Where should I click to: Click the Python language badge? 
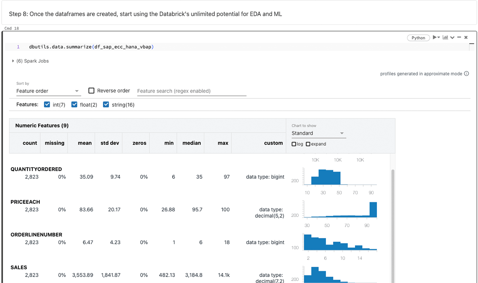coord(418,38)
